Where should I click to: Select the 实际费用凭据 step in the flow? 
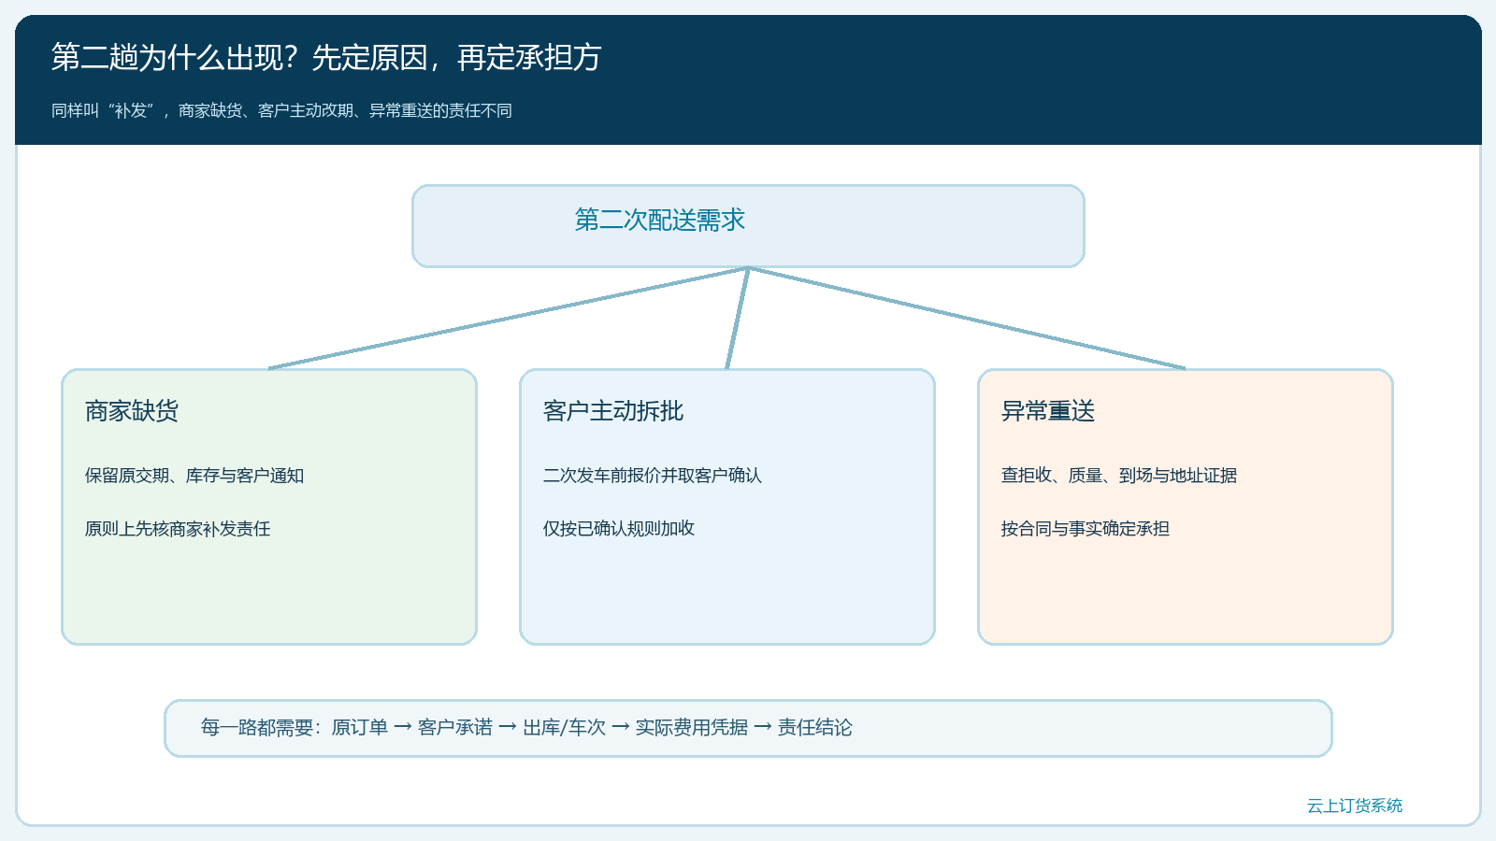[692, 727]
